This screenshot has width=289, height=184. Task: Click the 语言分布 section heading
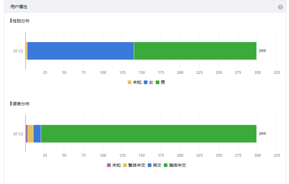pos(20,104)
